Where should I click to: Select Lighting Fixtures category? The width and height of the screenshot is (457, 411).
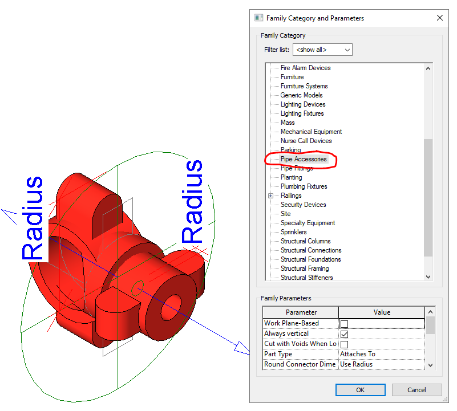tap(302, 113)
